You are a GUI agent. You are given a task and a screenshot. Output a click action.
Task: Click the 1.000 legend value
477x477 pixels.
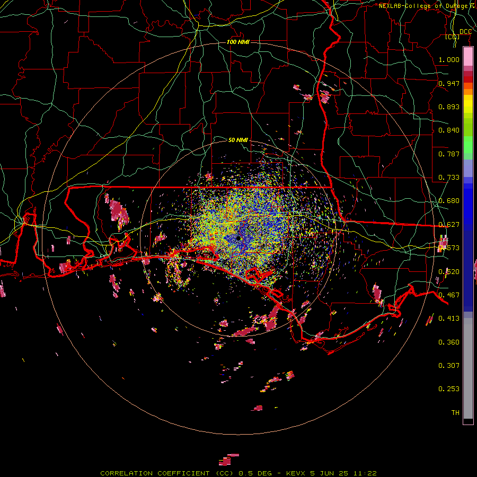[x=449, y=59]
